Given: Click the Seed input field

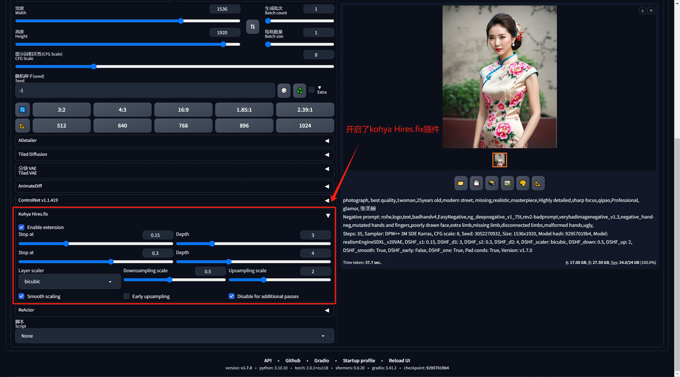Looking at the screenshot, I should pos(145,91).
